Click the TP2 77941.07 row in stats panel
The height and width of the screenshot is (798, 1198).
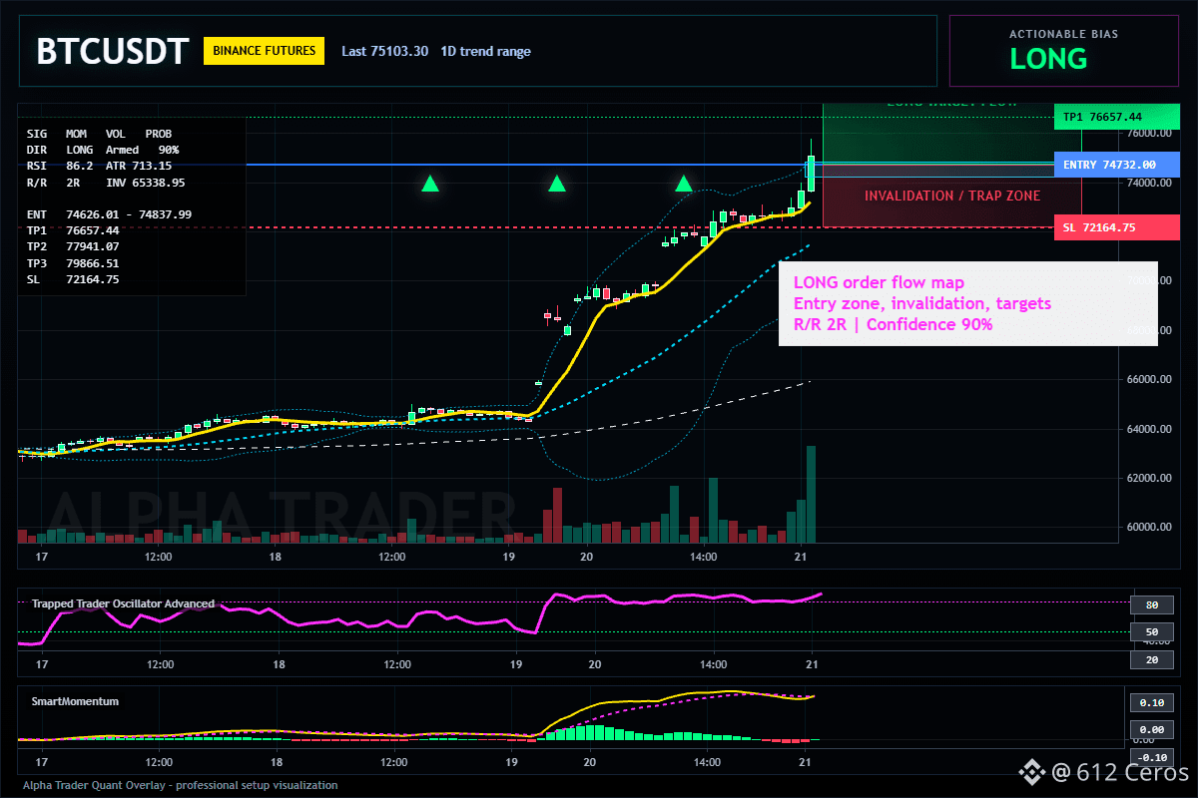73,246
